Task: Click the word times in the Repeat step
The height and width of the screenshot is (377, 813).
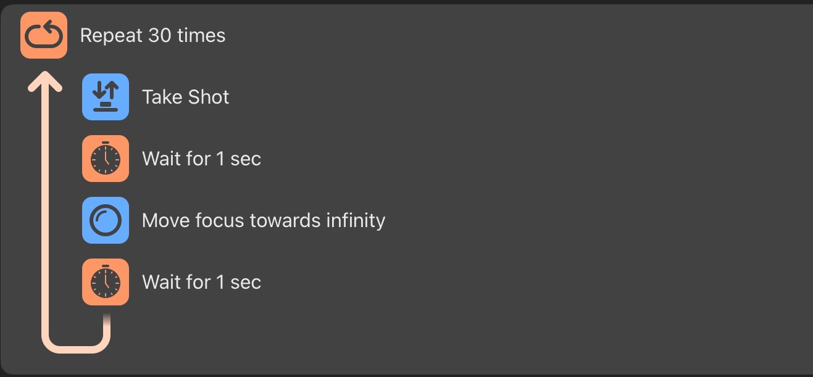Action: click(201, 36)
